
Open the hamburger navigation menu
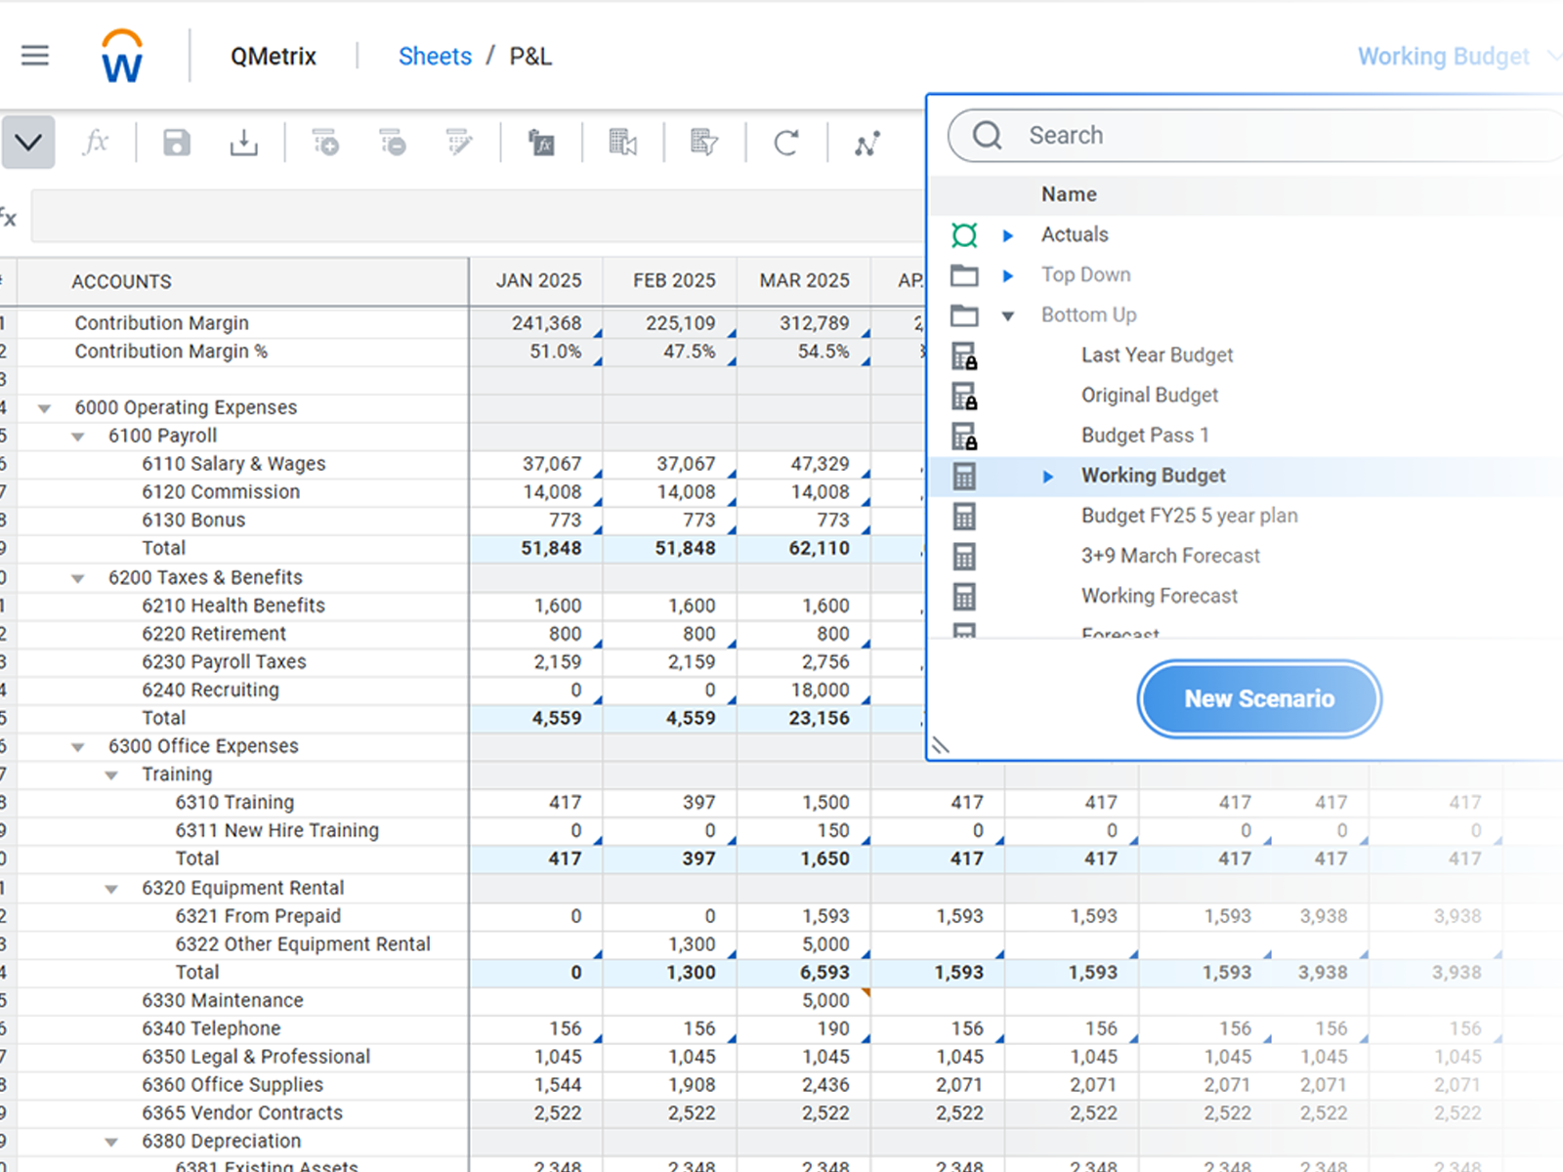pos(35,56)
